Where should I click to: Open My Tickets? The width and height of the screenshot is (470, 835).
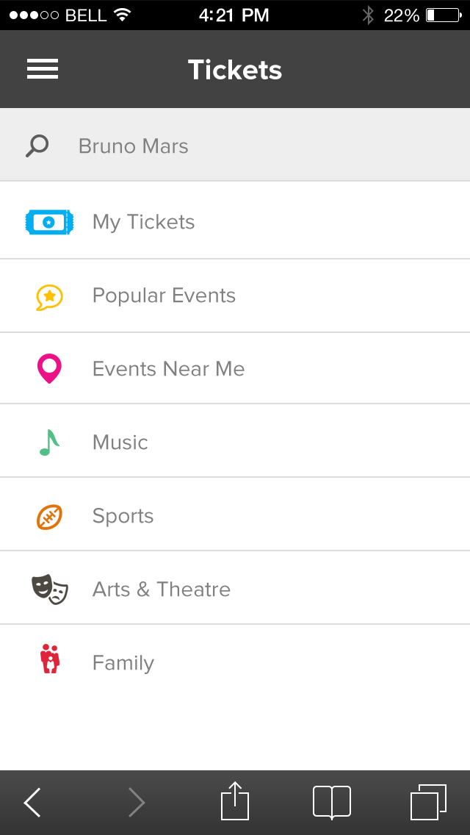pyautogui.click(x=144, y=222)
